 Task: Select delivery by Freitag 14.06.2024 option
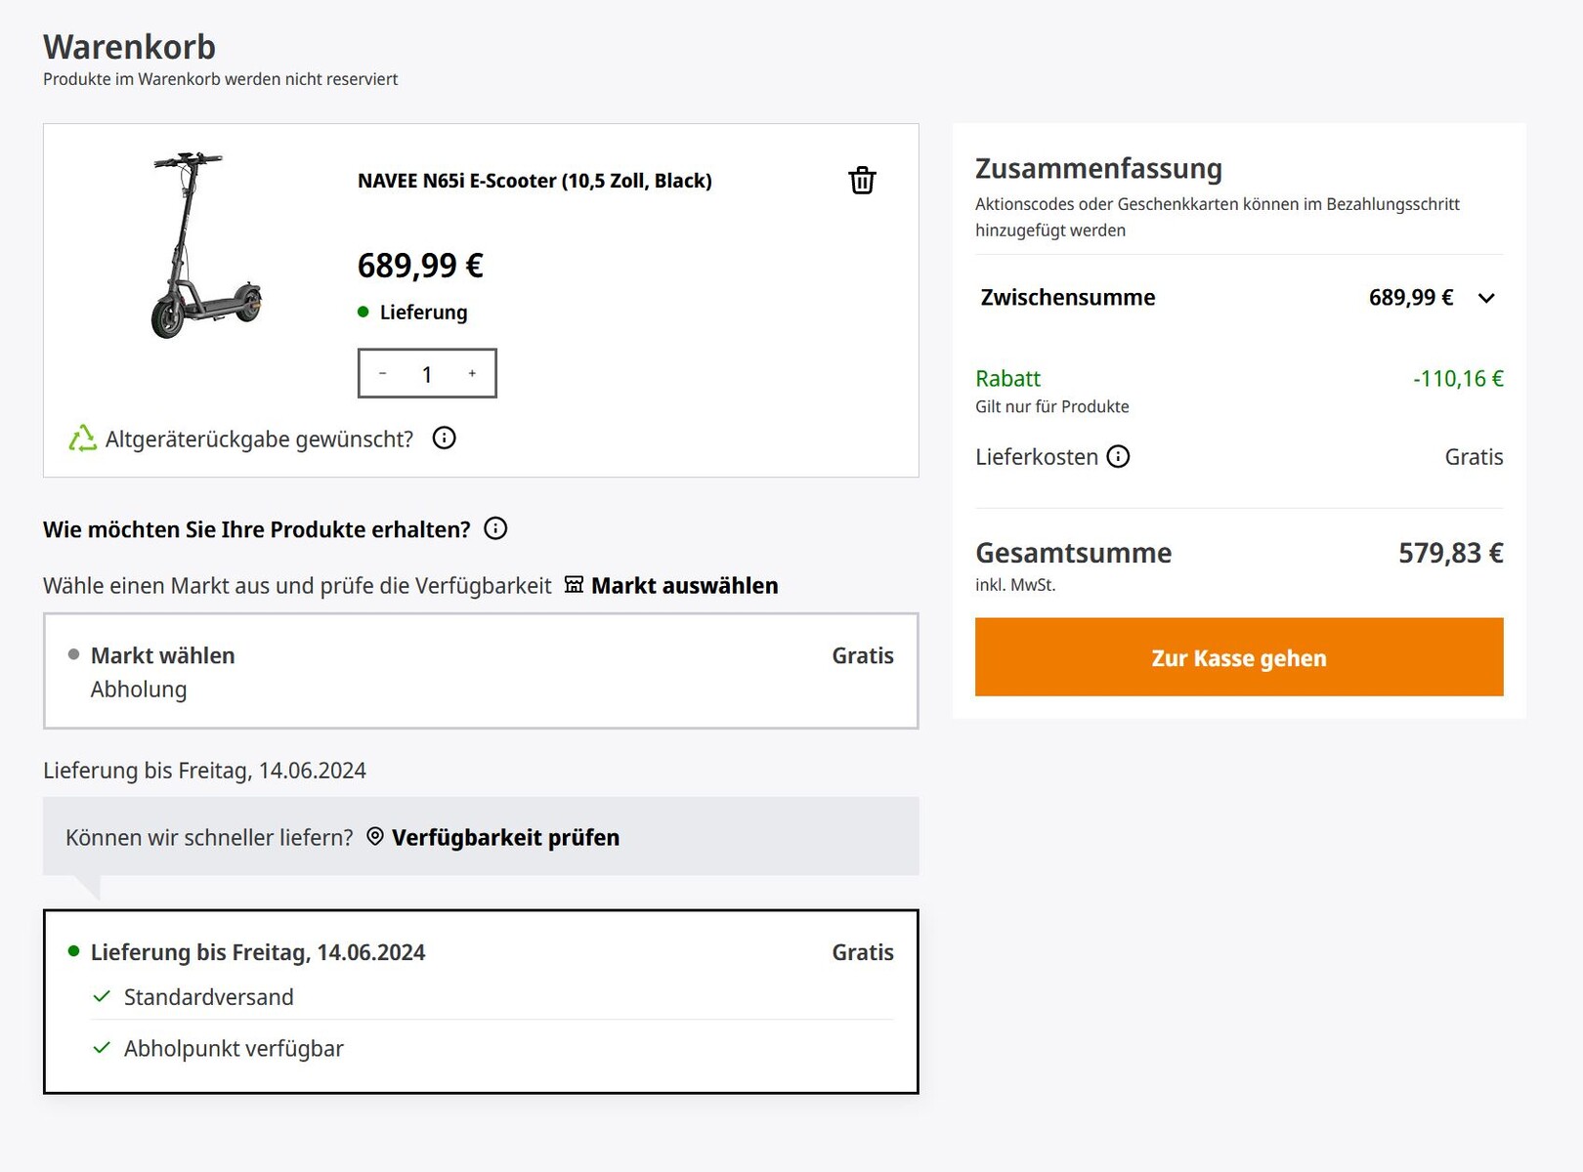point(480,1001)
